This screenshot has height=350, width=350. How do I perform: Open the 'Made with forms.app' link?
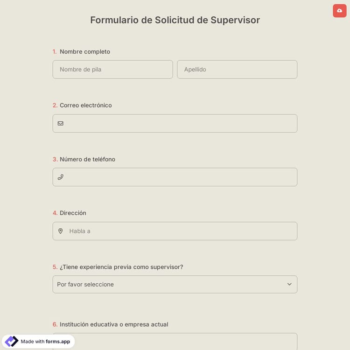[45, 342]
